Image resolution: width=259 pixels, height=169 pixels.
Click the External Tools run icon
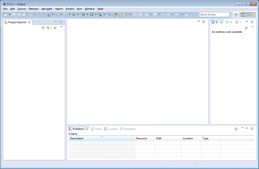(x=100, y=15)
